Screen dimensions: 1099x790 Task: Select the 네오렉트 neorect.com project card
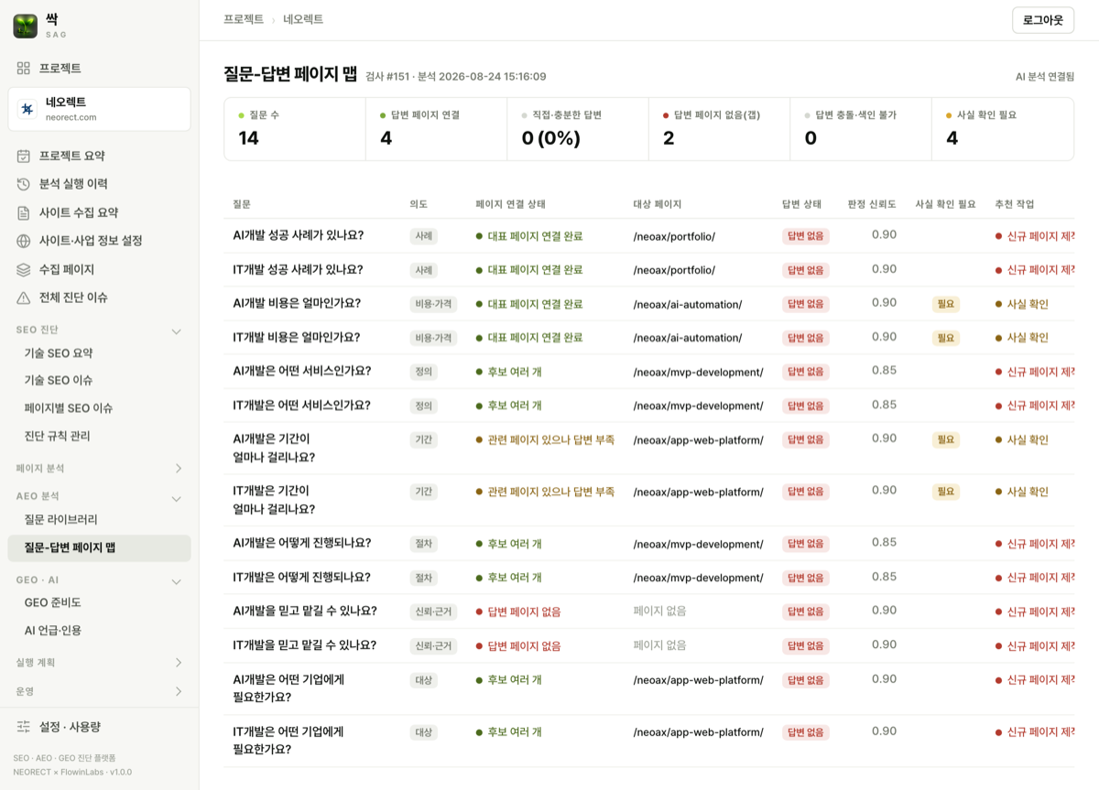point(99,109)
